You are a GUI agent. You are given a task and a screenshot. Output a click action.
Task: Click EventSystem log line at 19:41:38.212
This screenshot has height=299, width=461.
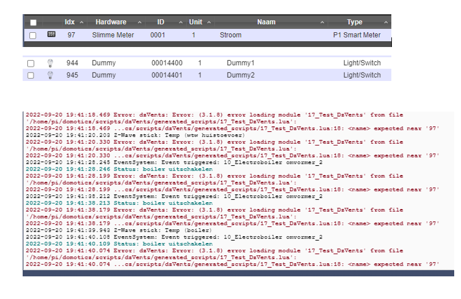[174, 197]
